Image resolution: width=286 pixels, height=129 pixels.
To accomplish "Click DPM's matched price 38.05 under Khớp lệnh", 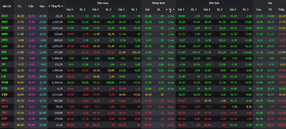I will [x=148, y=28].
